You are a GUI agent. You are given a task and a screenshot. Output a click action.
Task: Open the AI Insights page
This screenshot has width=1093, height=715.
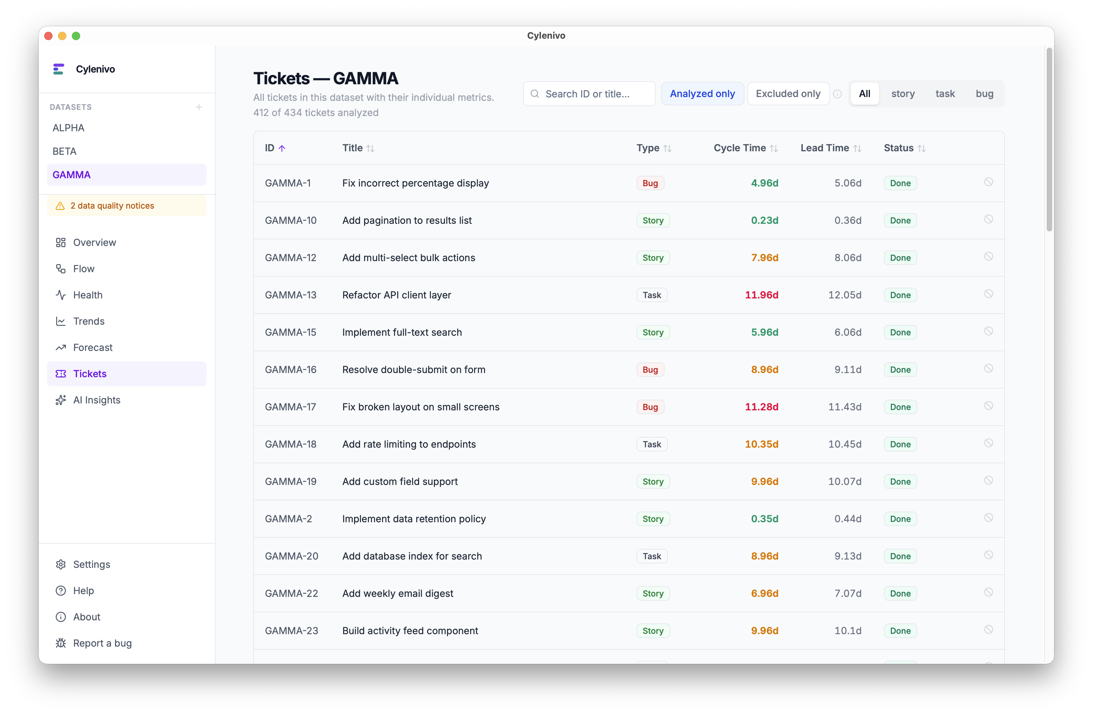click(x=96, y=400)
